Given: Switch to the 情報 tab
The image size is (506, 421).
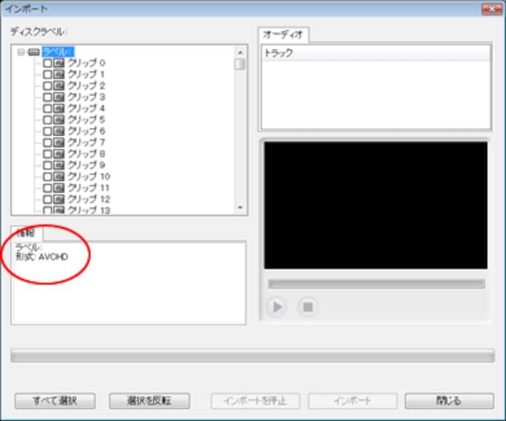Looking at the screenshot, I should pos(27,233).
